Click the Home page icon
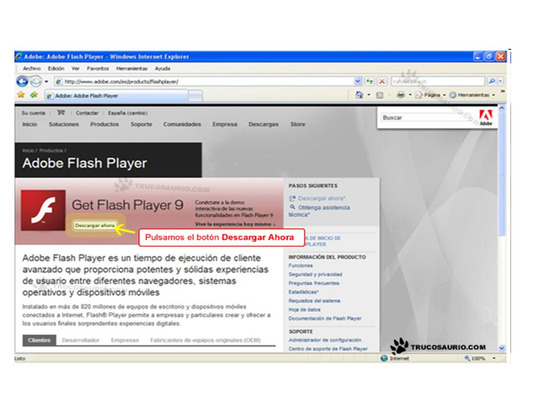This screenshot has width=534, height=400. pos(359,95)
